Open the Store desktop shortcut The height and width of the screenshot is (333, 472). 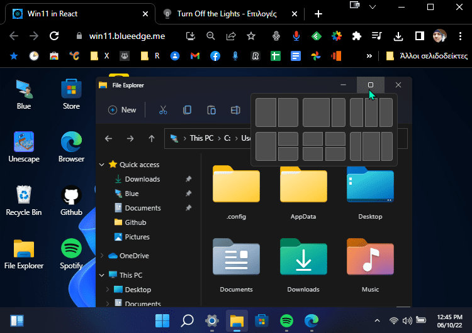(x=71, y=95)
